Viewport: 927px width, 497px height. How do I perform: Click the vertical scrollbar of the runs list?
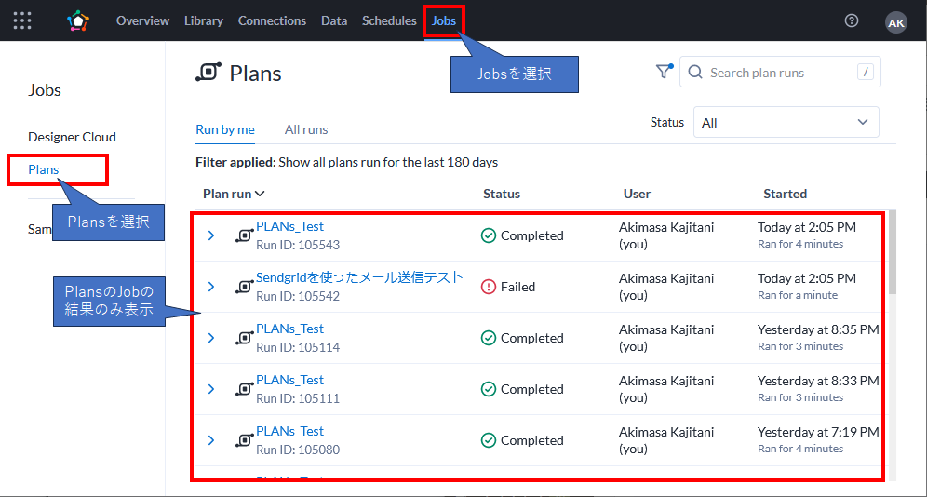893,251
